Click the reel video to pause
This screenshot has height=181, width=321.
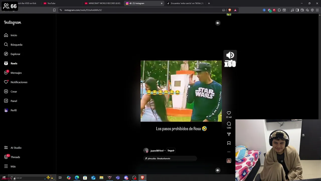181,91
